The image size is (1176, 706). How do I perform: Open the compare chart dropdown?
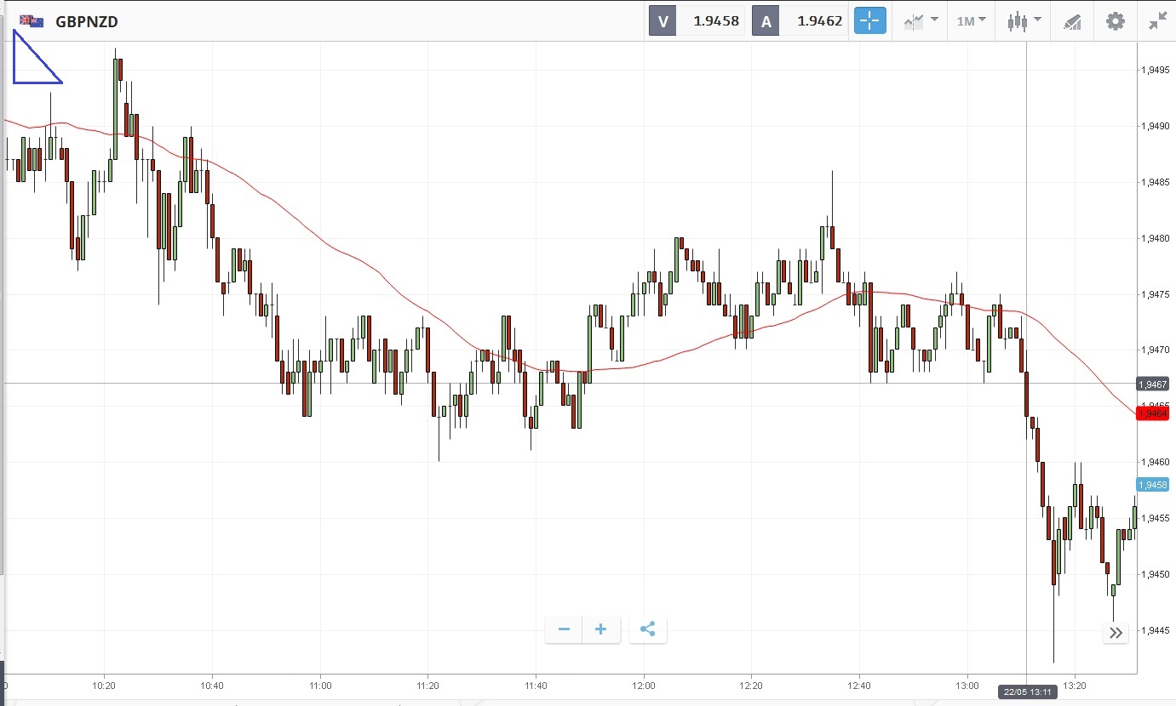tap(921, 21)
